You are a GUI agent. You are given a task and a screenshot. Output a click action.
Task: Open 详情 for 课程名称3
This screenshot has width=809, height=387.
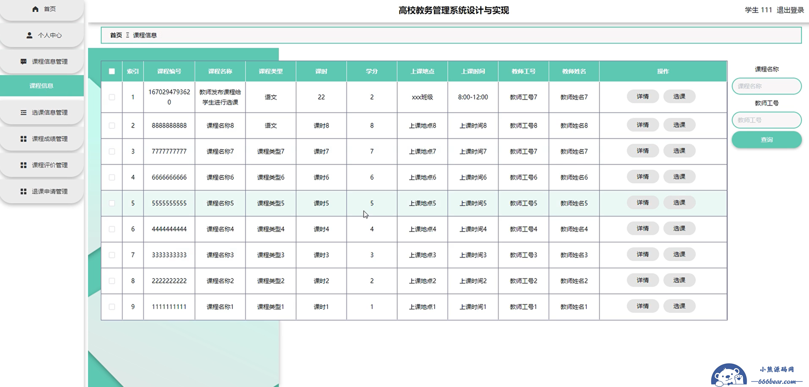click(643, 254)
